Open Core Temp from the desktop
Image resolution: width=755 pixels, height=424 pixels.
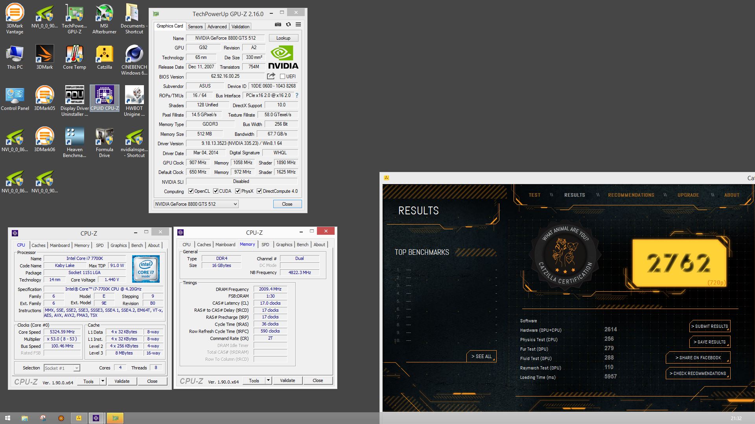74,57
